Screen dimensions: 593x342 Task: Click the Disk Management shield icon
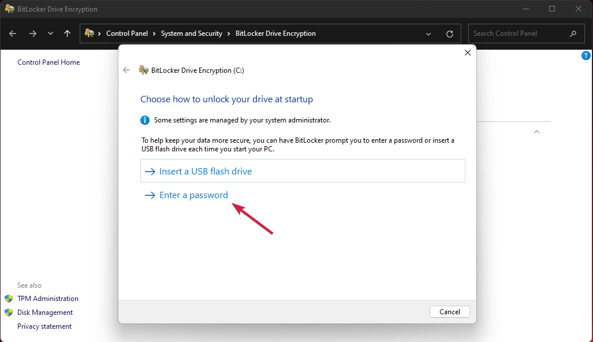coord(9,313)
